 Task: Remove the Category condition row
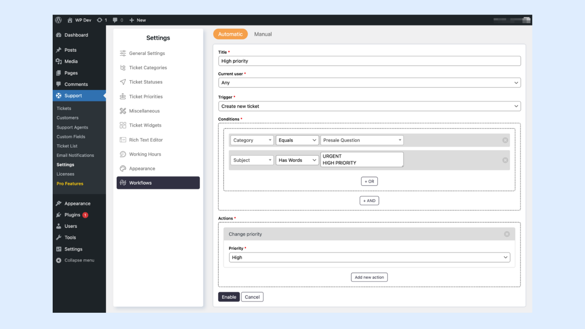point(505,140)
